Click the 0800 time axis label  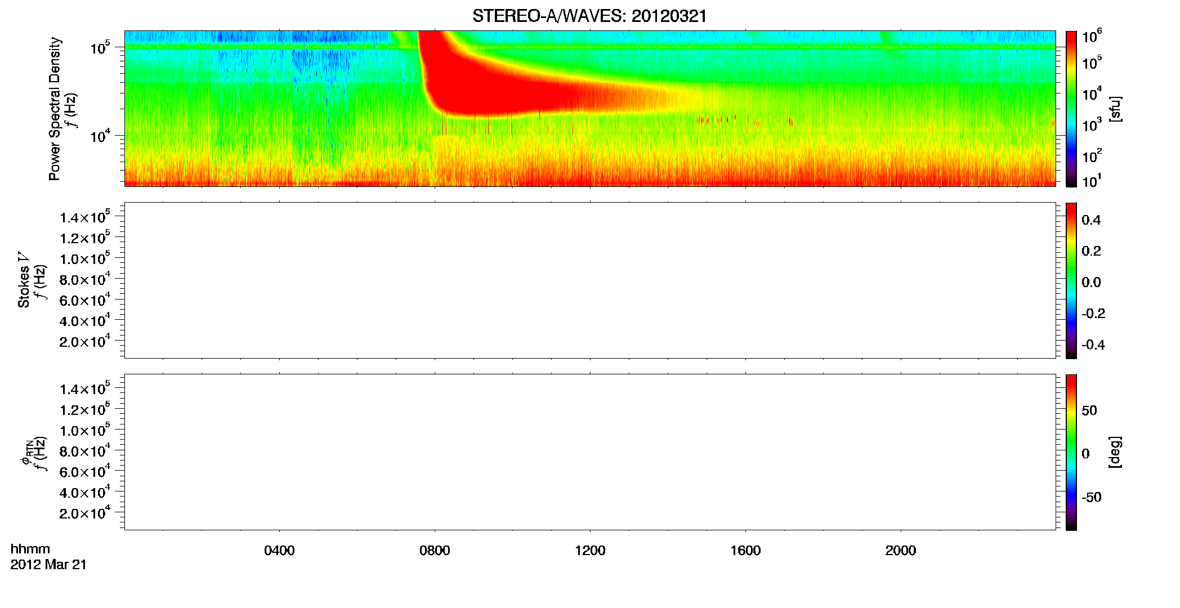[435, 551]
